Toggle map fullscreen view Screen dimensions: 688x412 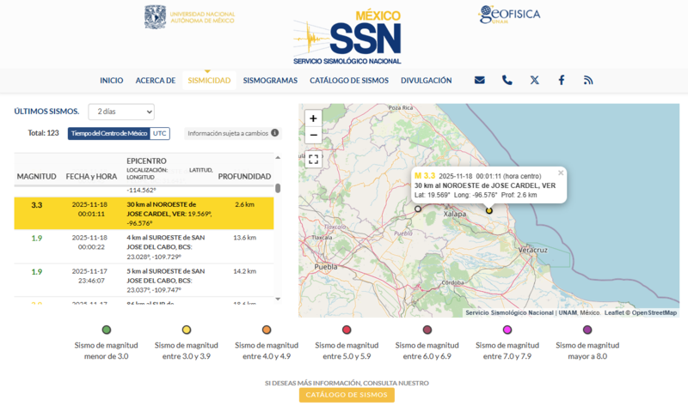313,159
